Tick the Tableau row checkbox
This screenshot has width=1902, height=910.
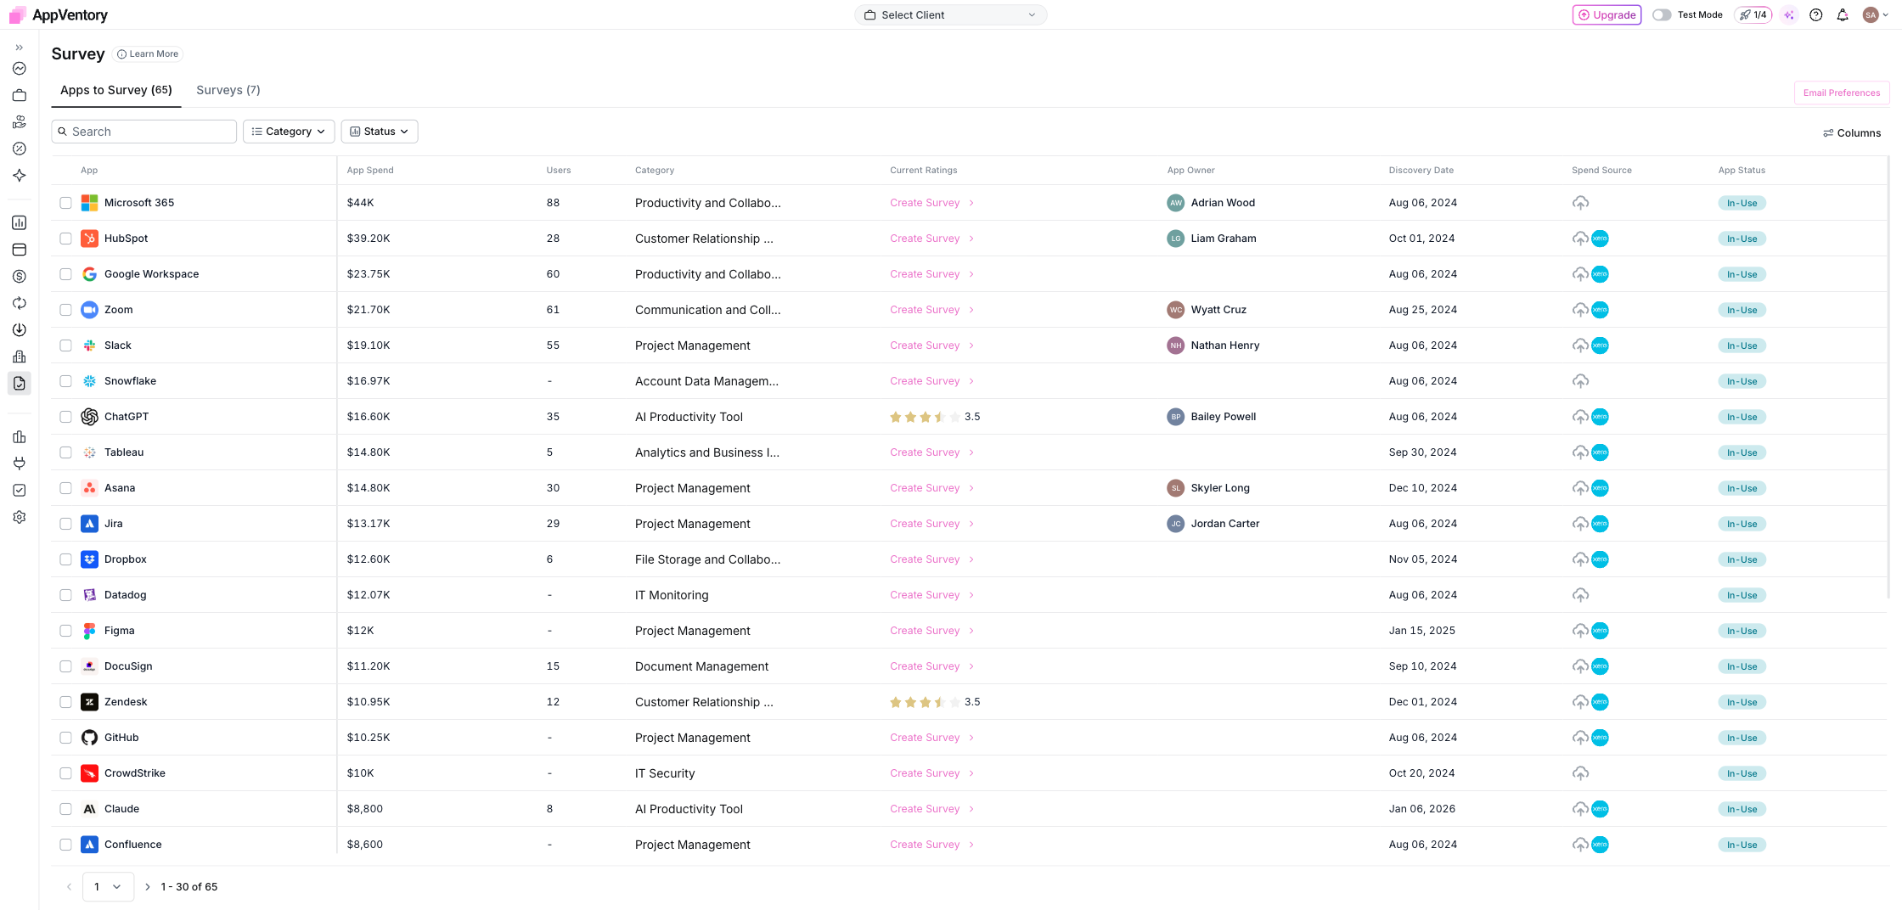(x=65, y=452)
